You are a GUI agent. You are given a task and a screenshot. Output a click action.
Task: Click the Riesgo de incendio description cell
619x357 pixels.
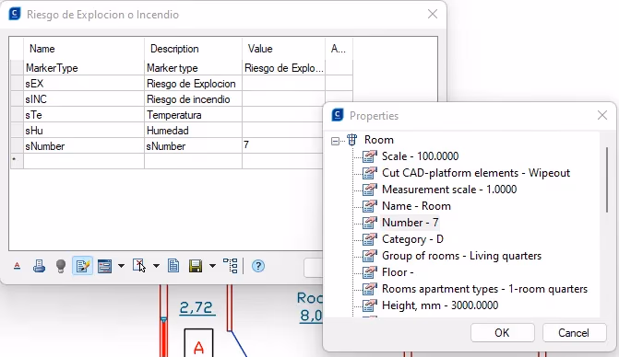193,99
